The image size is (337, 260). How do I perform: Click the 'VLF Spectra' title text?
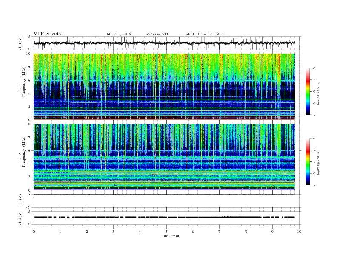point(48,34)
